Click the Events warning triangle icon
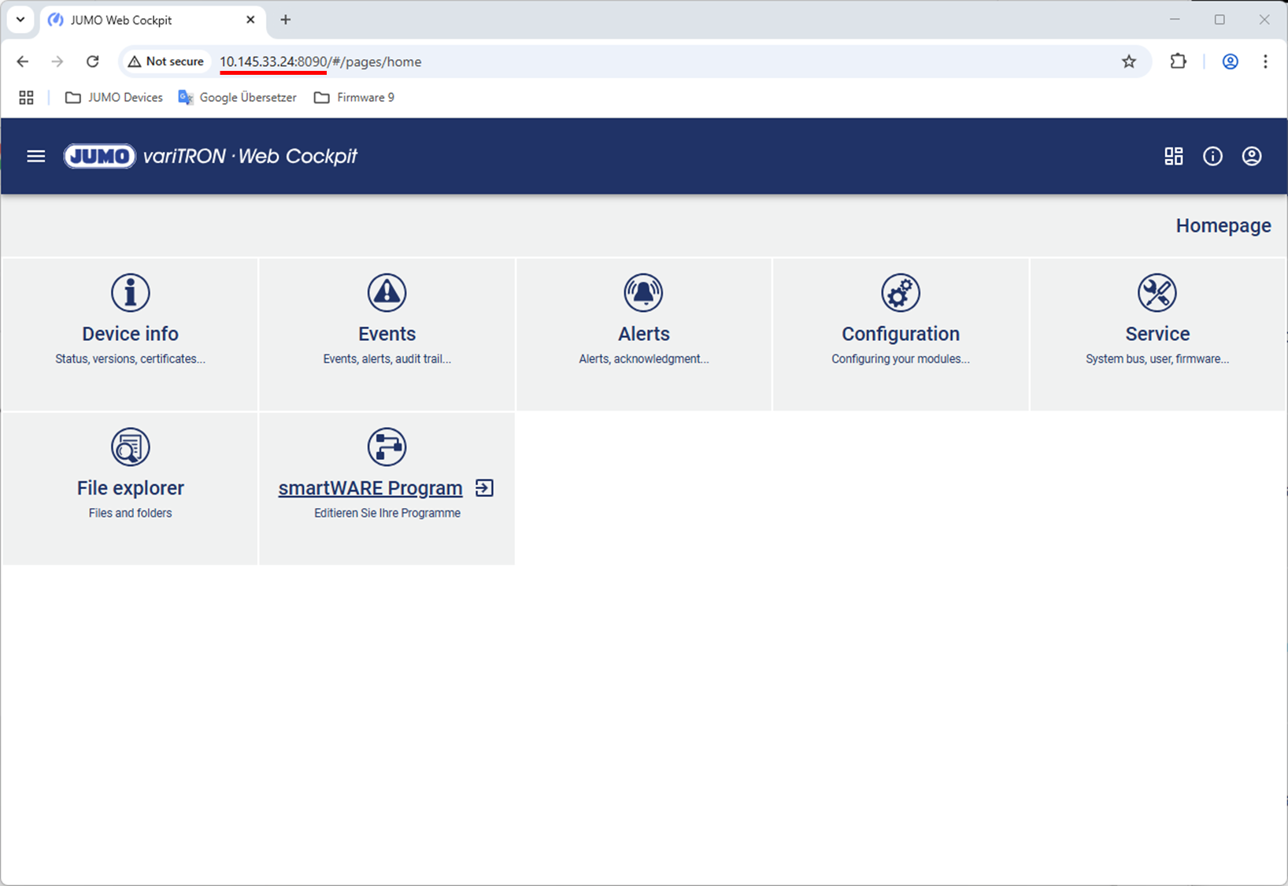 (387, 293)
